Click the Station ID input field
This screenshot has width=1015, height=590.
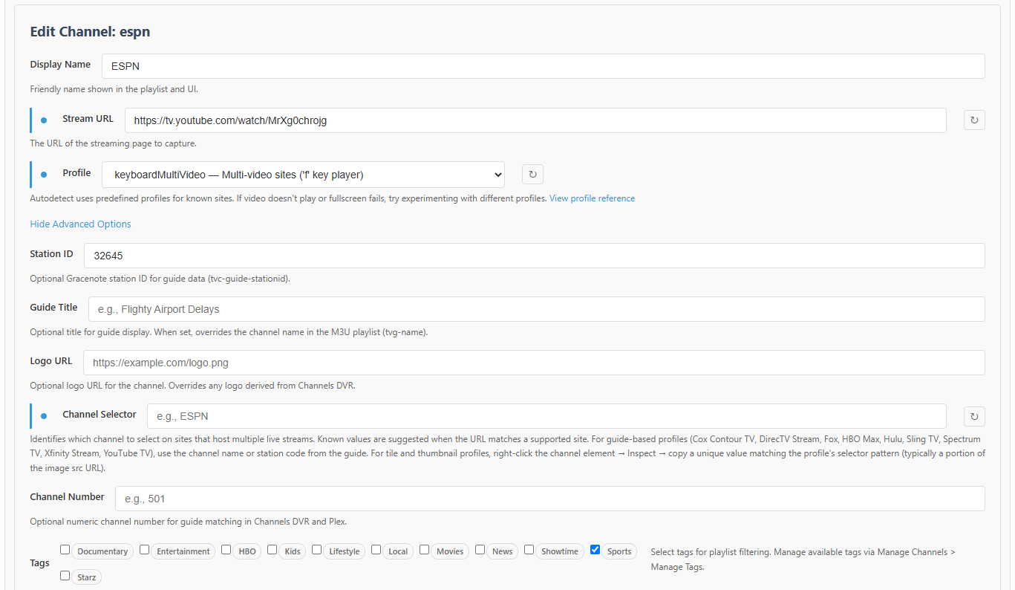pos(534,256)
